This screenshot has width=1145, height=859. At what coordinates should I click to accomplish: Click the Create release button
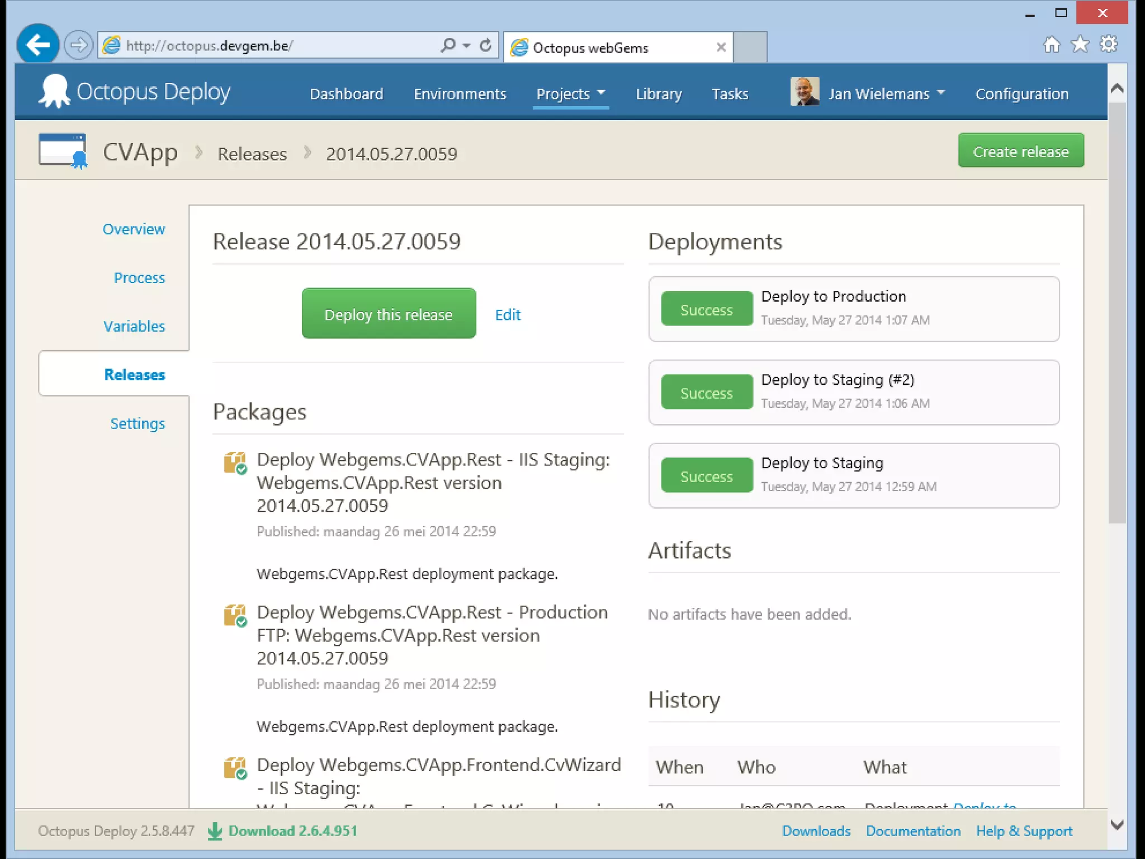pos(1021,151)
